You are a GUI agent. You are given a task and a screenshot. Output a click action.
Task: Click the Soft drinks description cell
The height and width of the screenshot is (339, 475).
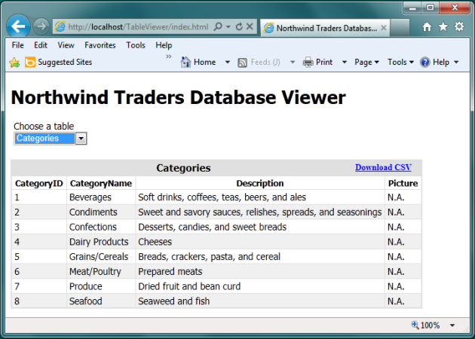point(260,197)
